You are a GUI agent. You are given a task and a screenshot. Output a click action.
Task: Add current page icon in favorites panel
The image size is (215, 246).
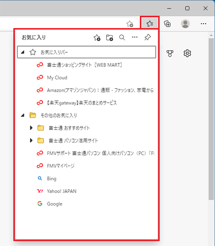coord(97,37)
